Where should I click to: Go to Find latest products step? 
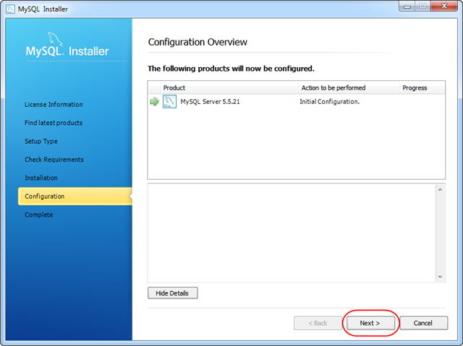[x=54, y=123]
